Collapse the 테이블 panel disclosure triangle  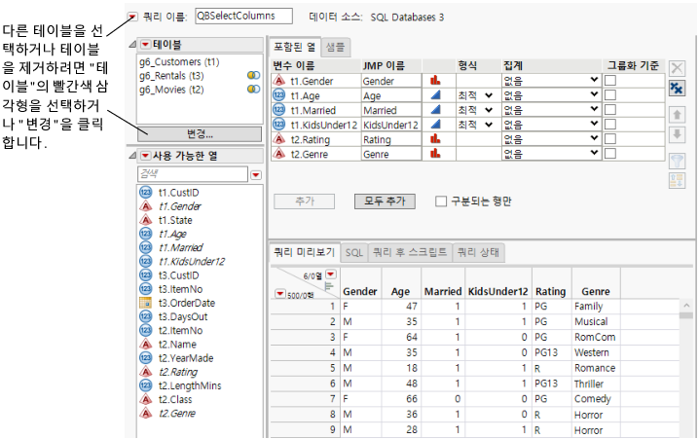tap(132, 45)
